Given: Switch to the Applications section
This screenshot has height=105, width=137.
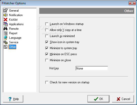Looking at the screenshot, I should point(16,24).
